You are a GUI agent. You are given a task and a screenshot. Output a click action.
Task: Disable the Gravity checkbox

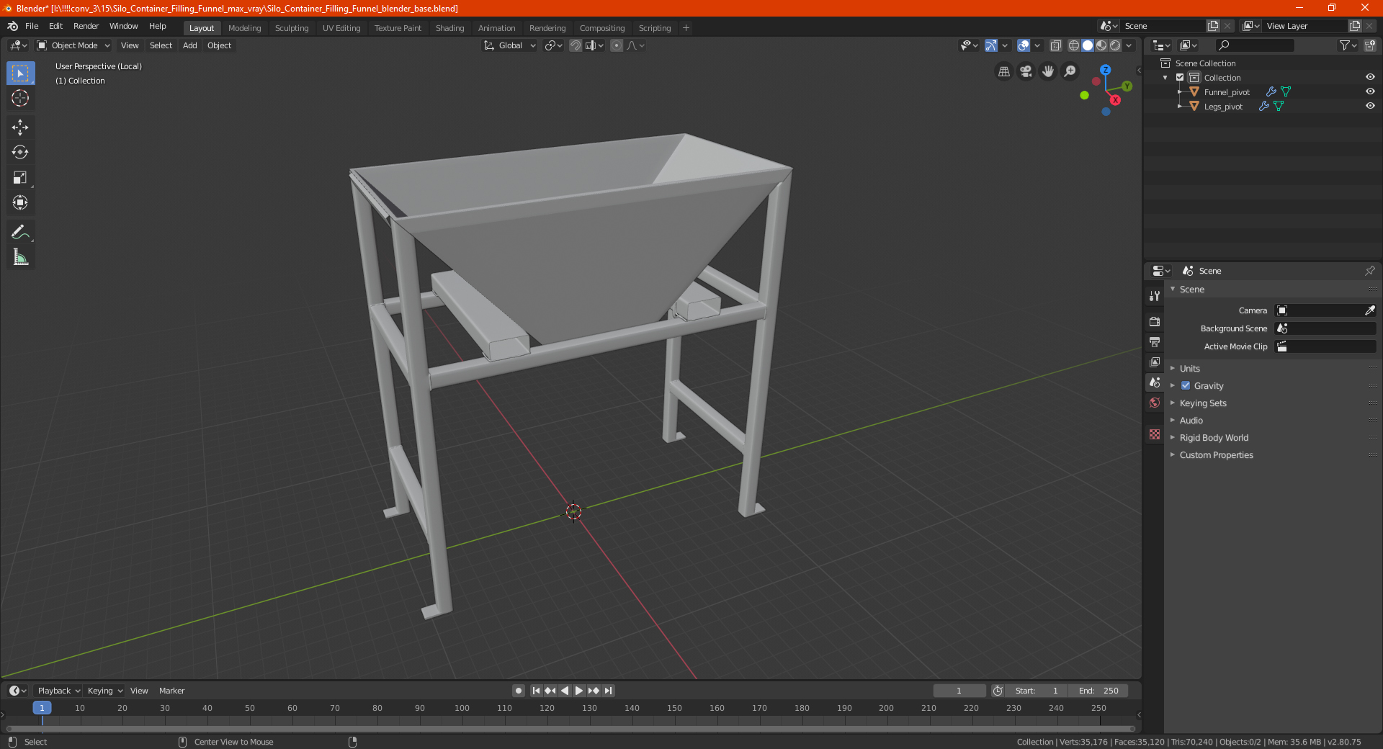tap(1186, 386)
